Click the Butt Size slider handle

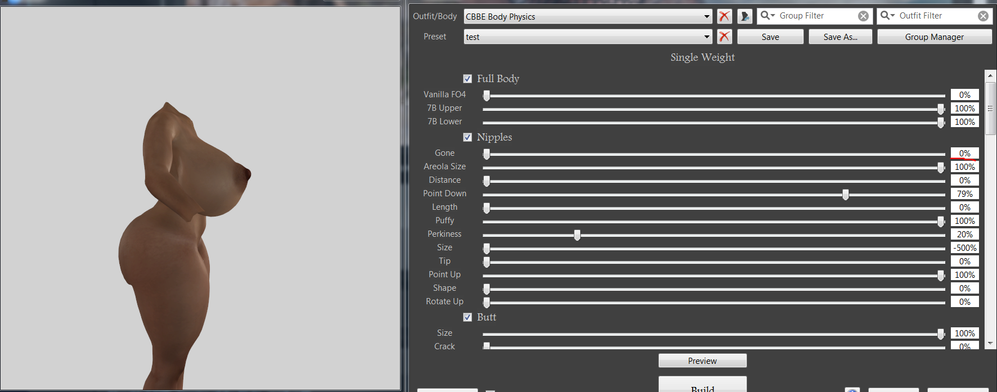pos(941,334)
